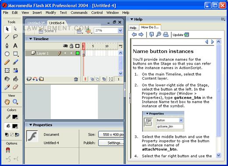
Task: Open the File menu
Action: coord(6,13)
